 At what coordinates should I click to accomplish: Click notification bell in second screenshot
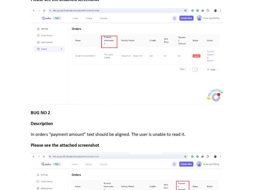point(174,164)
